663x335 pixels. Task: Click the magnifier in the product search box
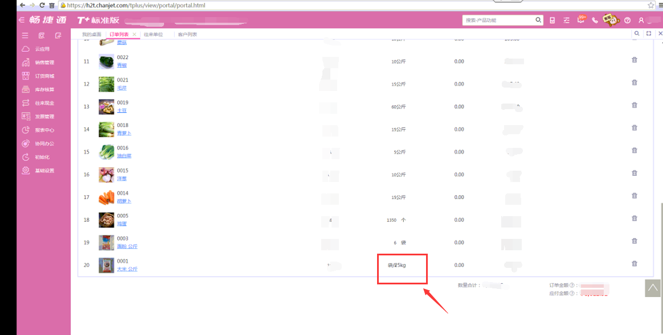(x=538, y=20)
